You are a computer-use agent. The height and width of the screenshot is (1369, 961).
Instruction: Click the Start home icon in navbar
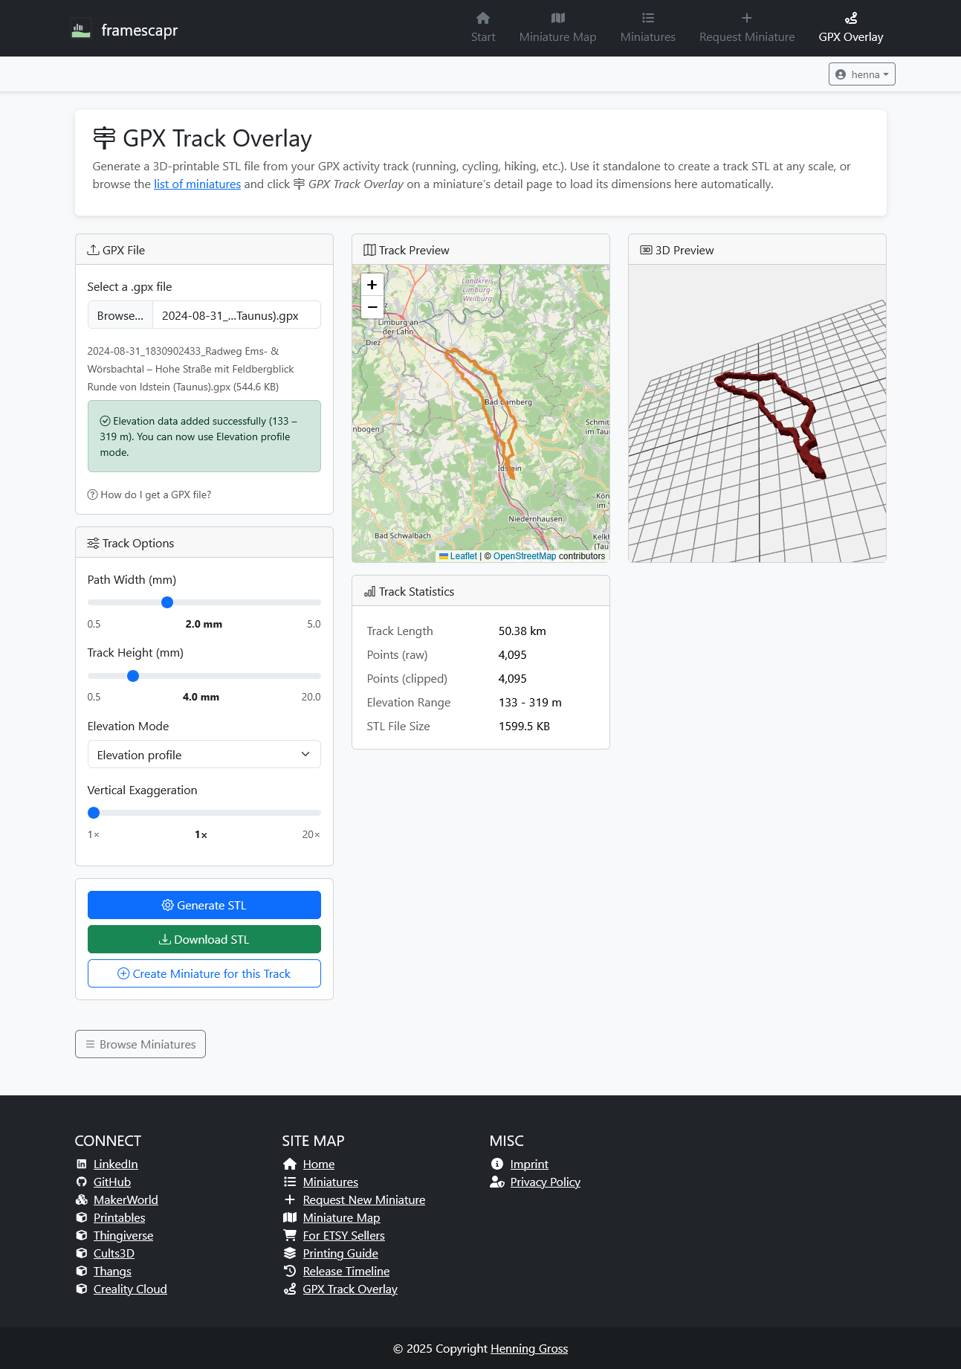483,18
